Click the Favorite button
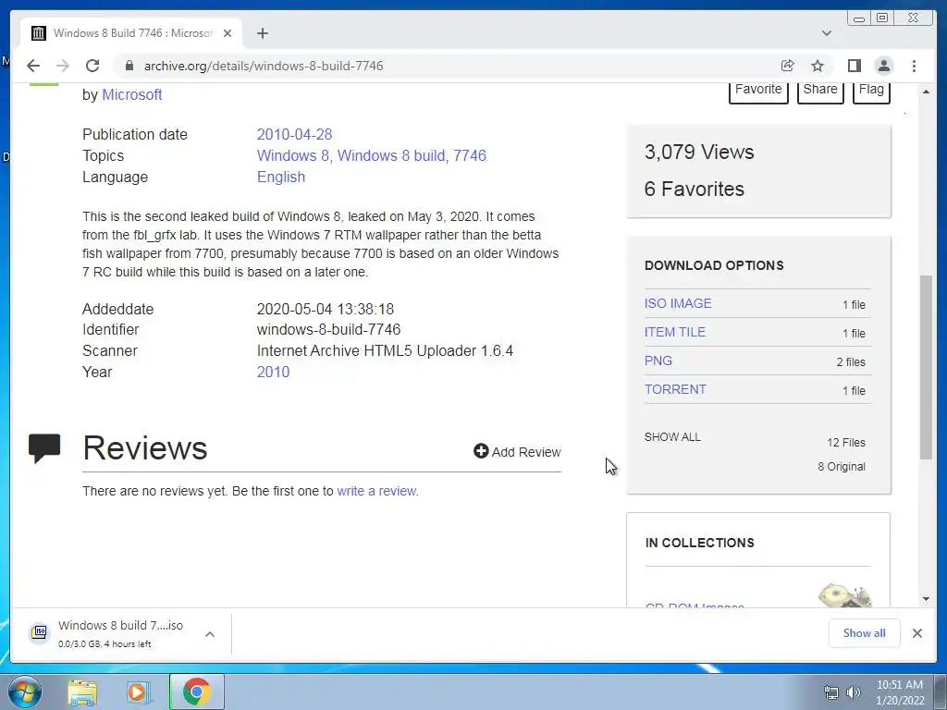This screenshot has height=710, width=947. coord(758,91)
